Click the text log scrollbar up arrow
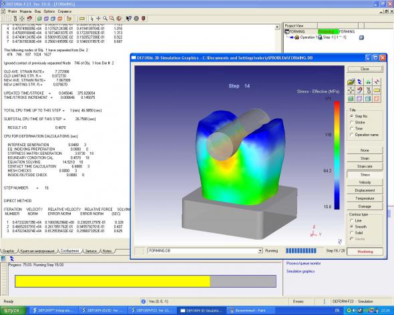 coord(277,27)
